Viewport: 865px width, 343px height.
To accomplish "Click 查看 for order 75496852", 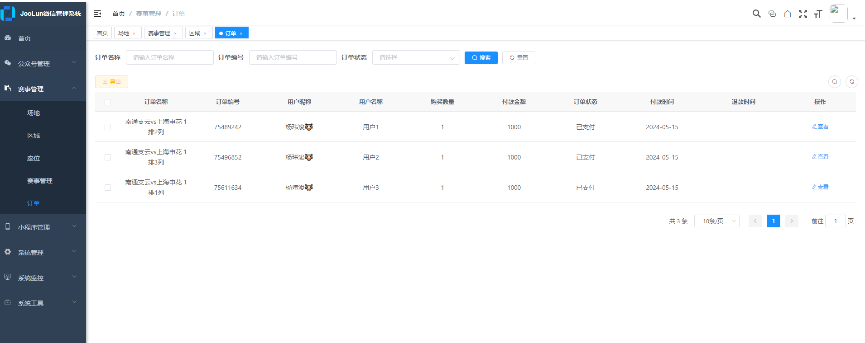I will tap(820, 157).
